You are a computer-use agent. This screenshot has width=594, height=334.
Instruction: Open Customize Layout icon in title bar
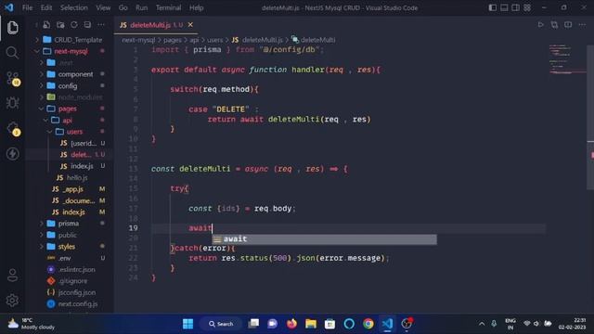click(x=527, y=7)
